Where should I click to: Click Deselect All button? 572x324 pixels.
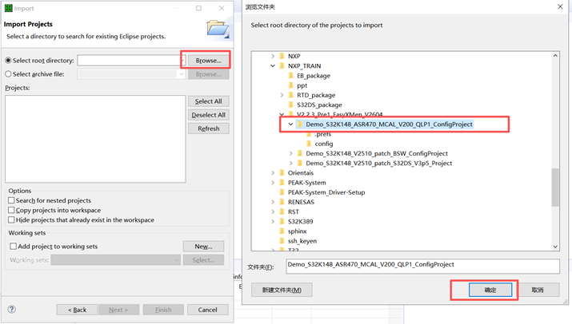(x=208, y=115)
